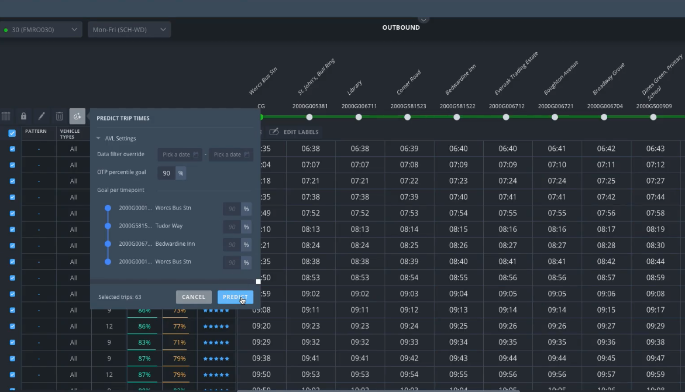The width and height of the screenshot is (685, 392).
Task: Click the OUTBOUND direction header
Action: click(401, 27)
